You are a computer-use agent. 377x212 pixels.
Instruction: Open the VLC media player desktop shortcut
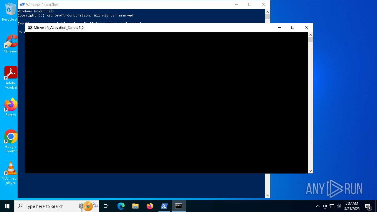point(11,173)
